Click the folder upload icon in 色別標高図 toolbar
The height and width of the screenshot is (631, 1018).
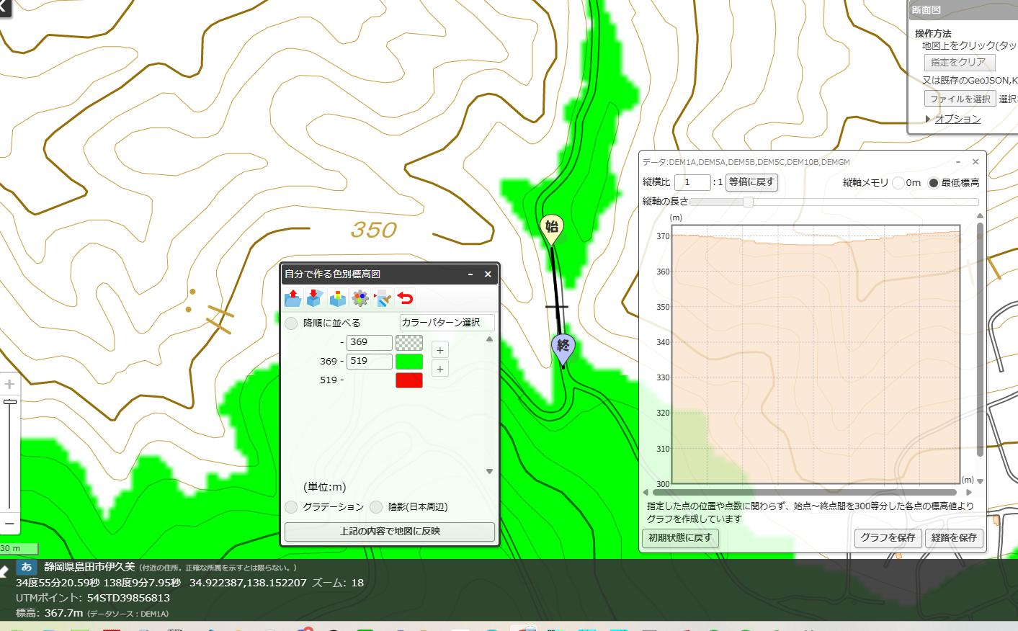[293, 298]
